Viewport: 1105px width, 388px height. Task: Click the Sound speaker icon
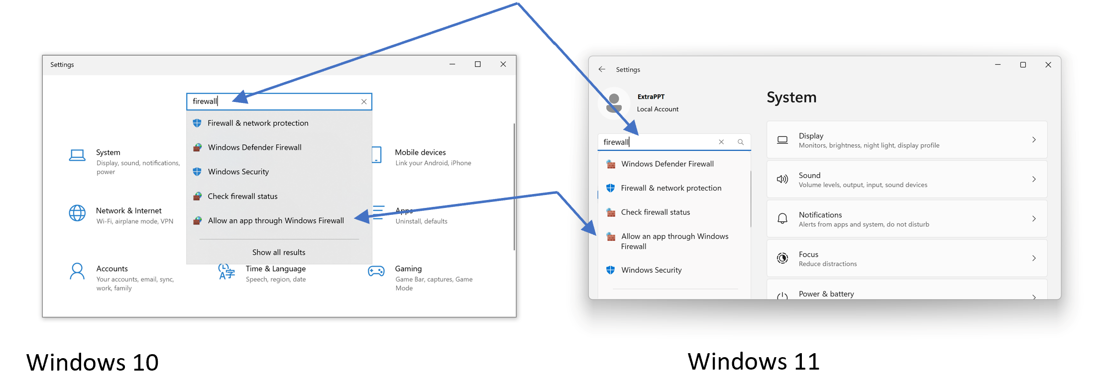[x=782, y=179]
